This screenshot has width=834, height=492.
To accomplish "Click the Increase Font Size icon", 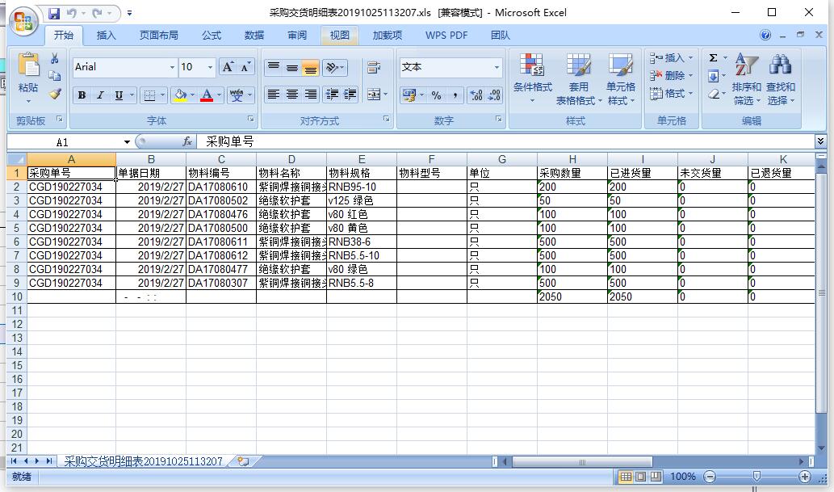I will 228,67.
